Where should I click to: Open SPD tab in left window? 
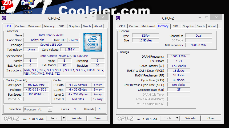coord(62,26)
